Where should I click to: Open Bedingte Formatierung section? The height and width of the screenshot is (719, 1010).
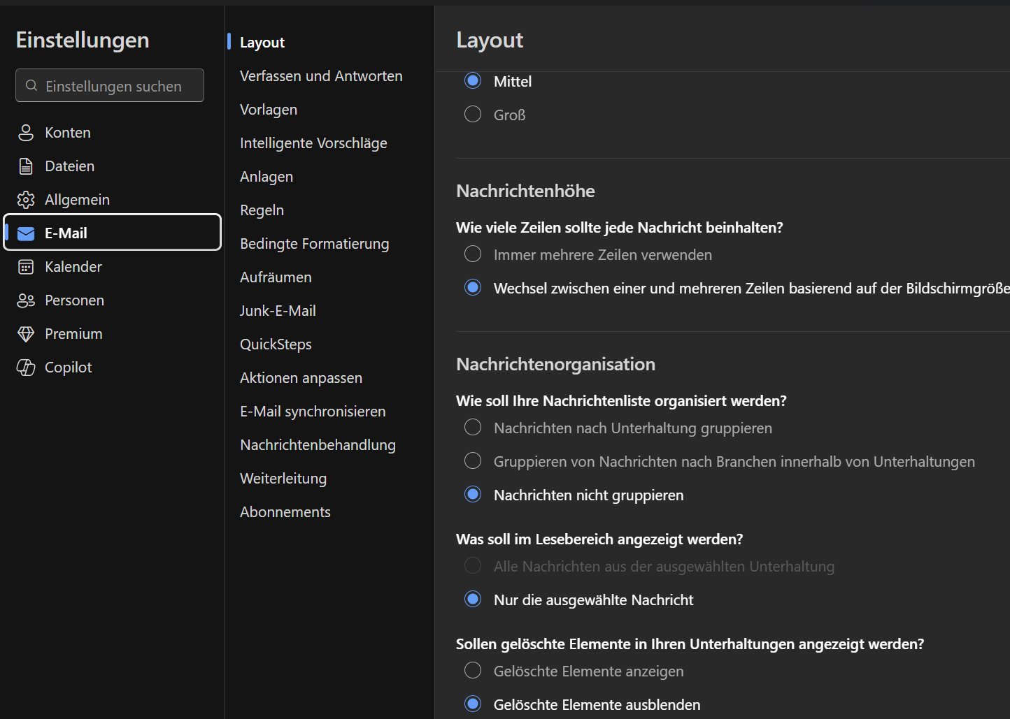pyautogui.click(x=314, y=244)
